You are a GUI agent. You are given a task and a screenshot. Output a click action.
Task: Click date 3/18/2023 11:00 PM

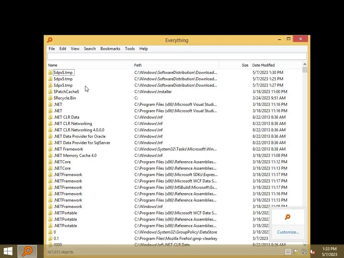click(x=270, y=91)
